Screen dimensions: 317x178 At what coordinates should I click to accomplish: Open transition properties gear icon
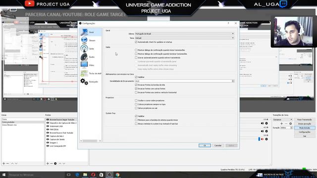[291, 124]
